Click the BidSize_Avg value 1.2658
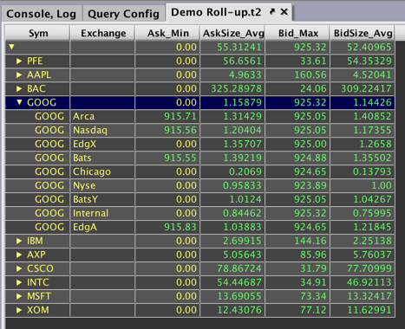Viewport: 405px width, 329px height. coord(376,144)
